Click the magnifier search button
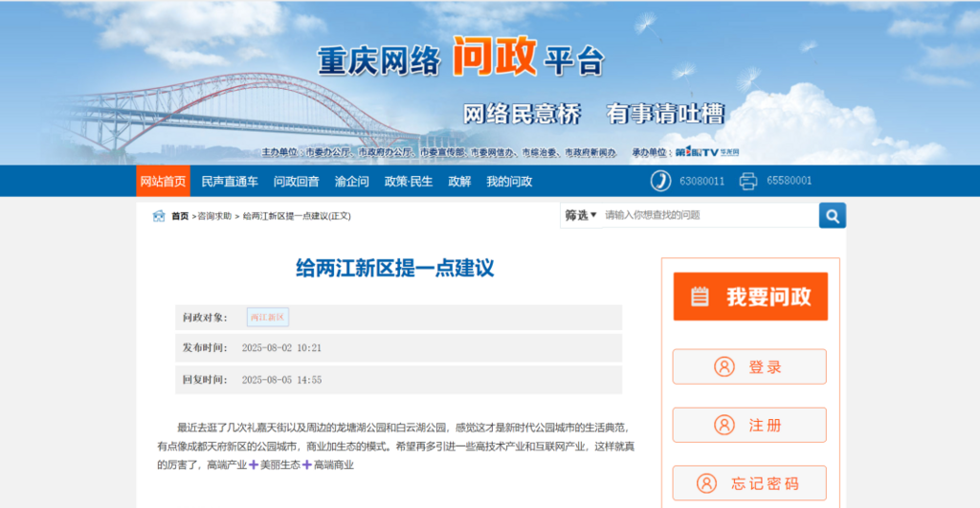 pos(832,215)
